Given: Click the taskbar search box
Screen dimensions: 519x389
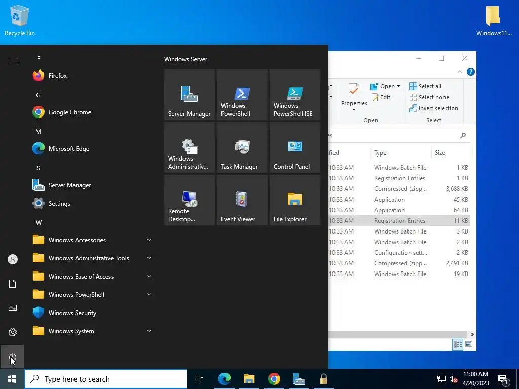Looking at the screenshot, I should [106, 379].
